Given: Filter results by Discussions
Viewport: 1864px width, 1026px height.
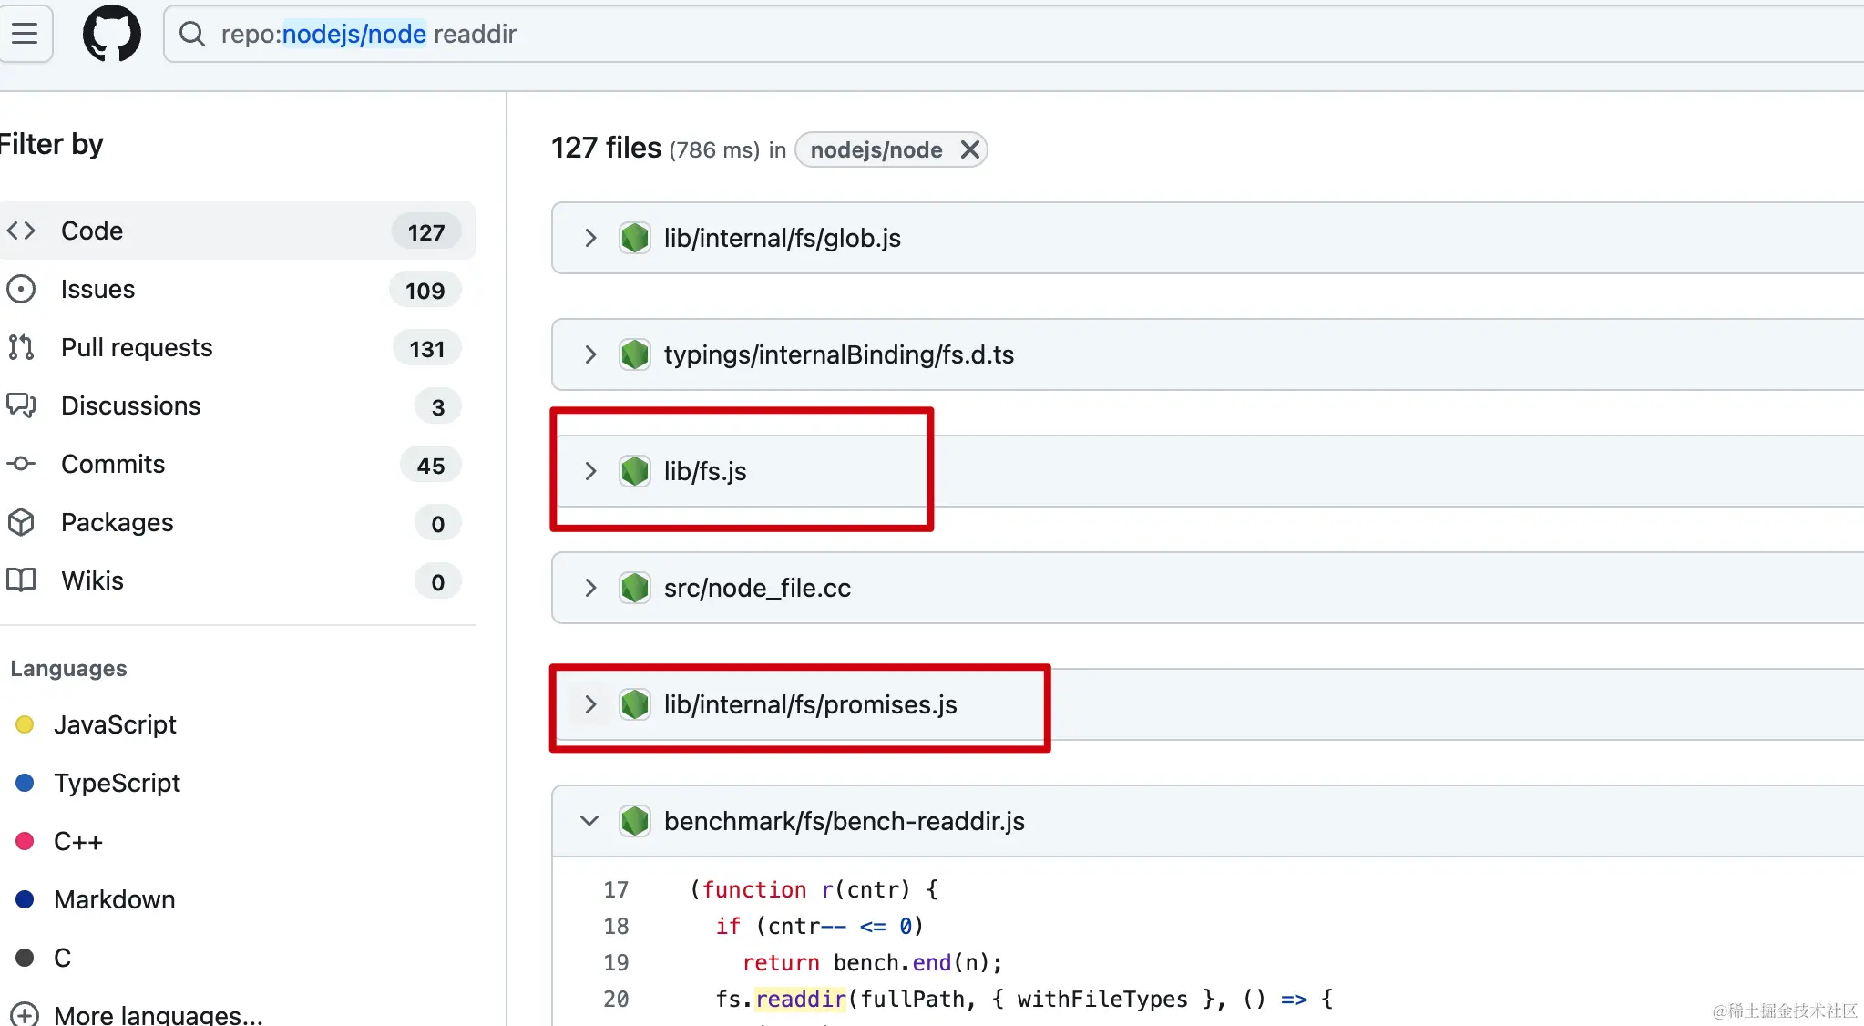Looking at the screenshot, I should [238, 405].
